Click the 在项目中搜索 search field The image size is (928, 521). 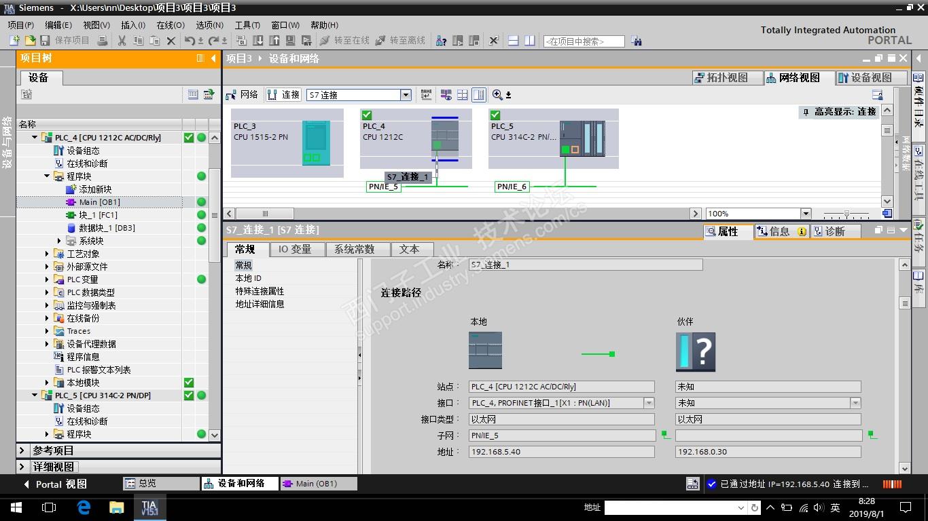point(584,41)
